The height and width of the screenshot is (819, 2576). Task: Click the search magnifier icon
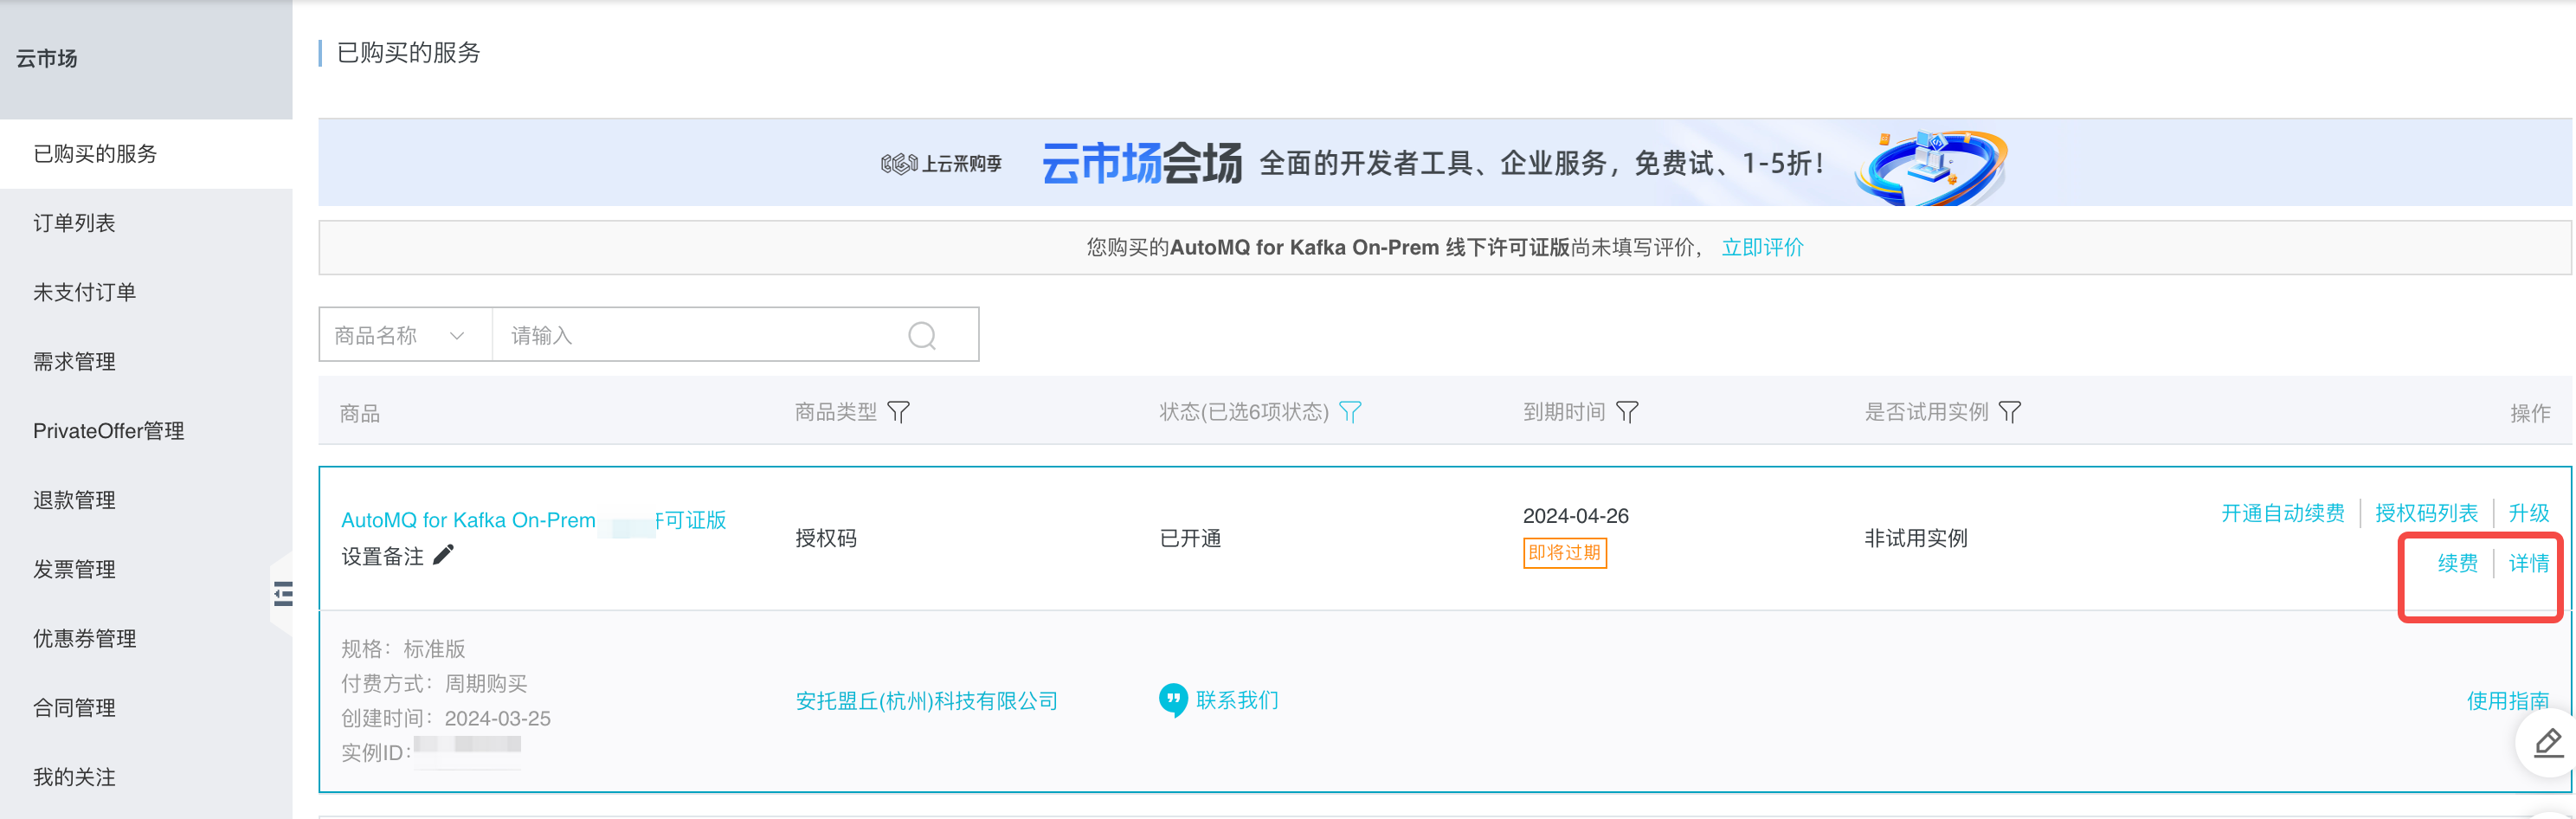[x=921, y=335]
